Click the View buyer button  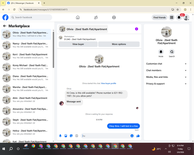[78, 44]
